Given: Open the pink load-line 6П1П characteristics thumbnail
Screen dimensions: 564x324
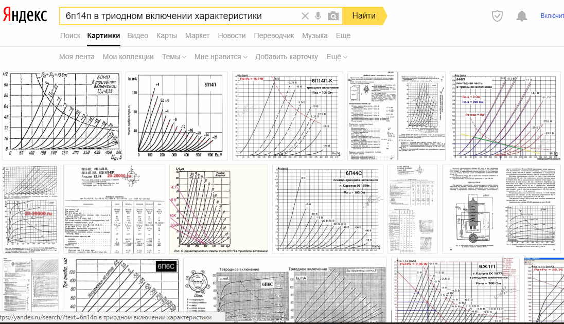Looking at the screenshot, I should pyautogui.click(x=219, y=209).
